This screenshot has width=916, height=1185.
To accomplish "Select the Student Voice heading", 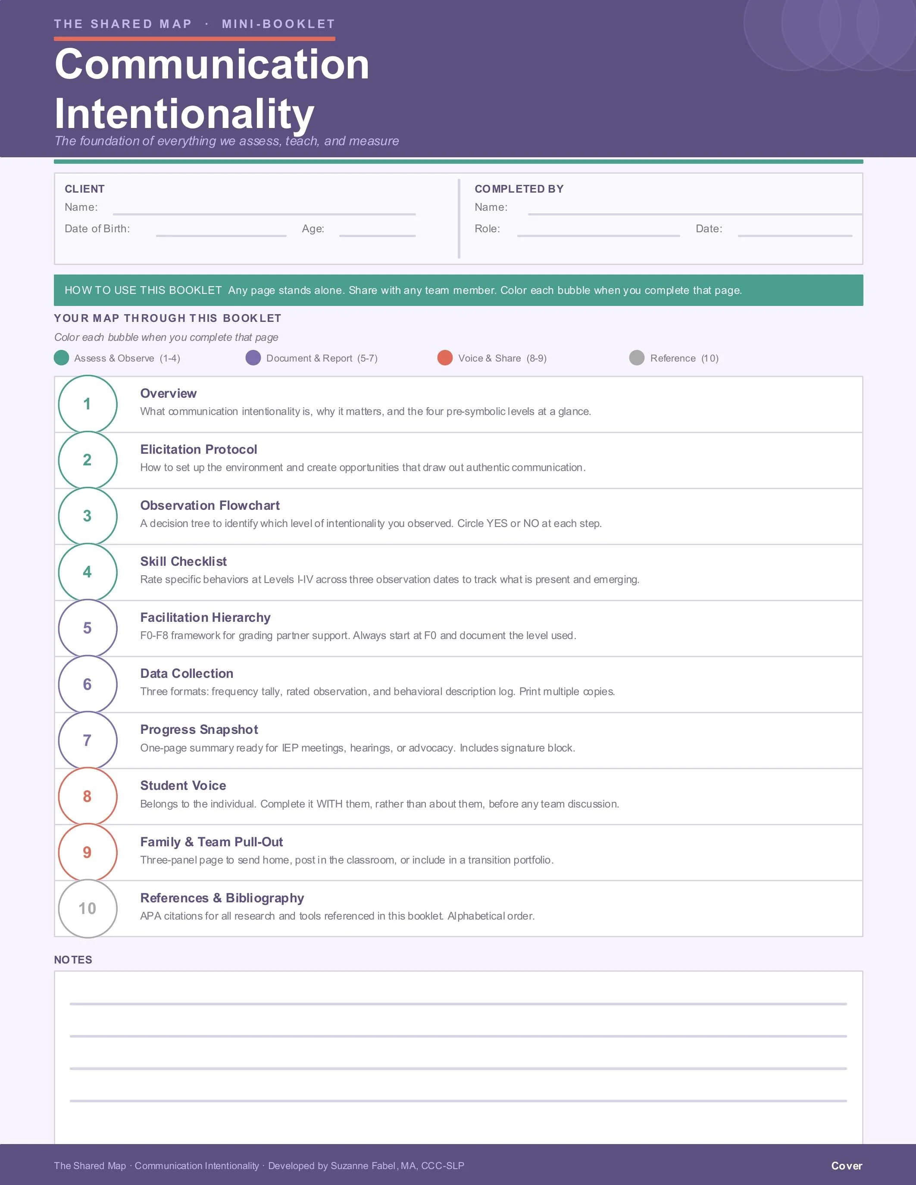I will tap(183, 786).
